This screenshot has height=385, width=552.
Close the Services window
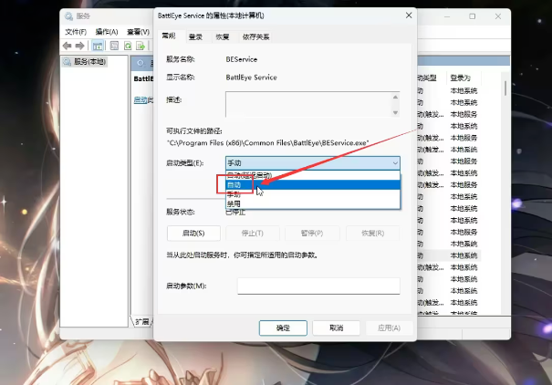click(498, 16)
